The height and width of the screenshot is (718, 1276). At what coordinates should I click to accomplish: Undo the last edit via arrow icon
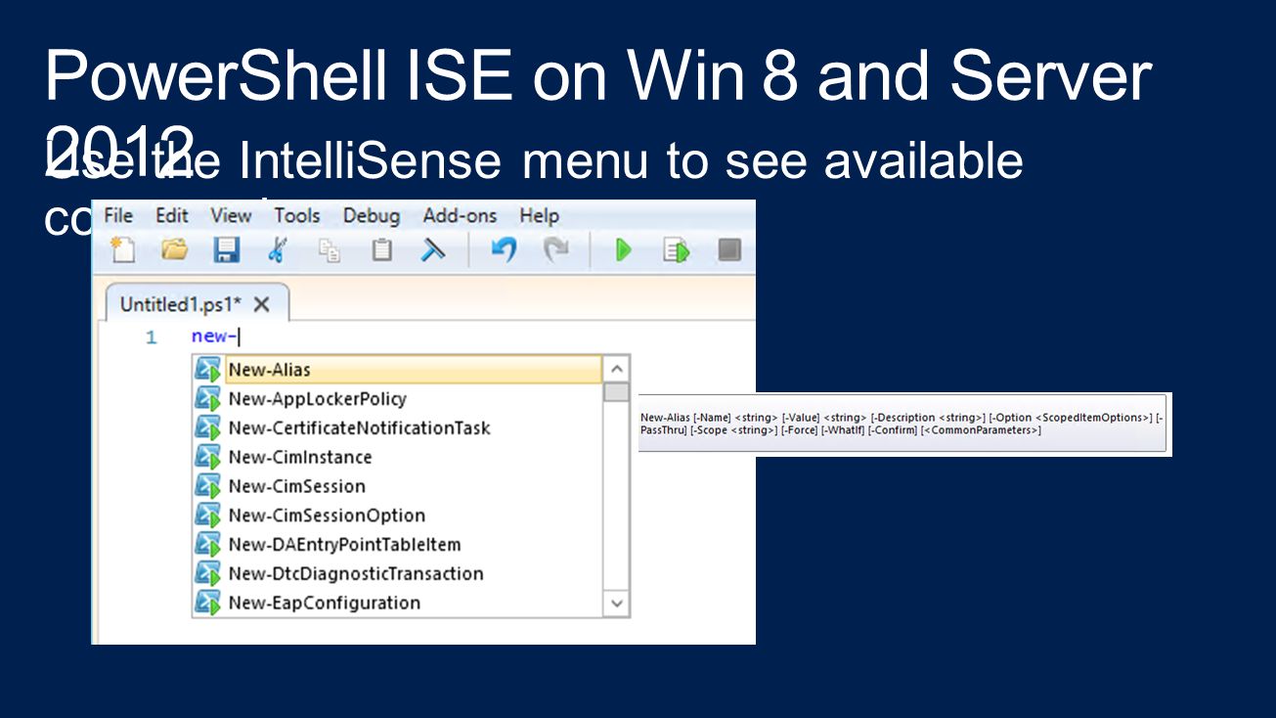click(503, 249)
